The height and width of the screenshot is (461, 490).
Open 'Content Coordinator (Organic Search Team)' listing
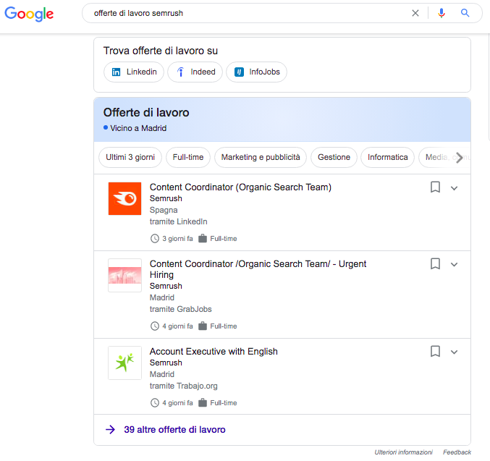240,187
